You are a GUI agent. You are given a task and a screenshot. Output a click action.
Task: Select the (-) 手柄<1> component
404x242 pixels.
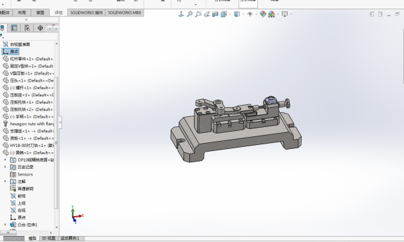28,116
